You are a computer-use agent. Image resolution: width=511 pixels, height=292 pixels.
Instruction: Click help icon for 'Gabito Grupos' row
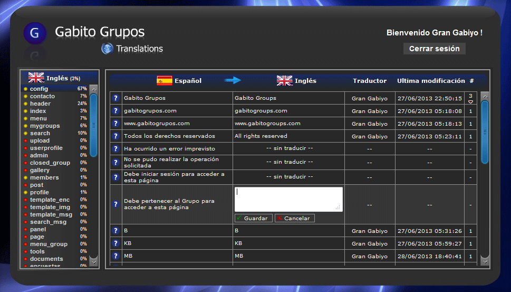click(x=115, y=98)
